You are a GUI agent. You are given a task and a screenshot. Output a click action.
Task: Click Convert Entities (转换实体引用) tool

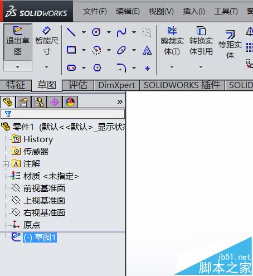pos(201,41)
